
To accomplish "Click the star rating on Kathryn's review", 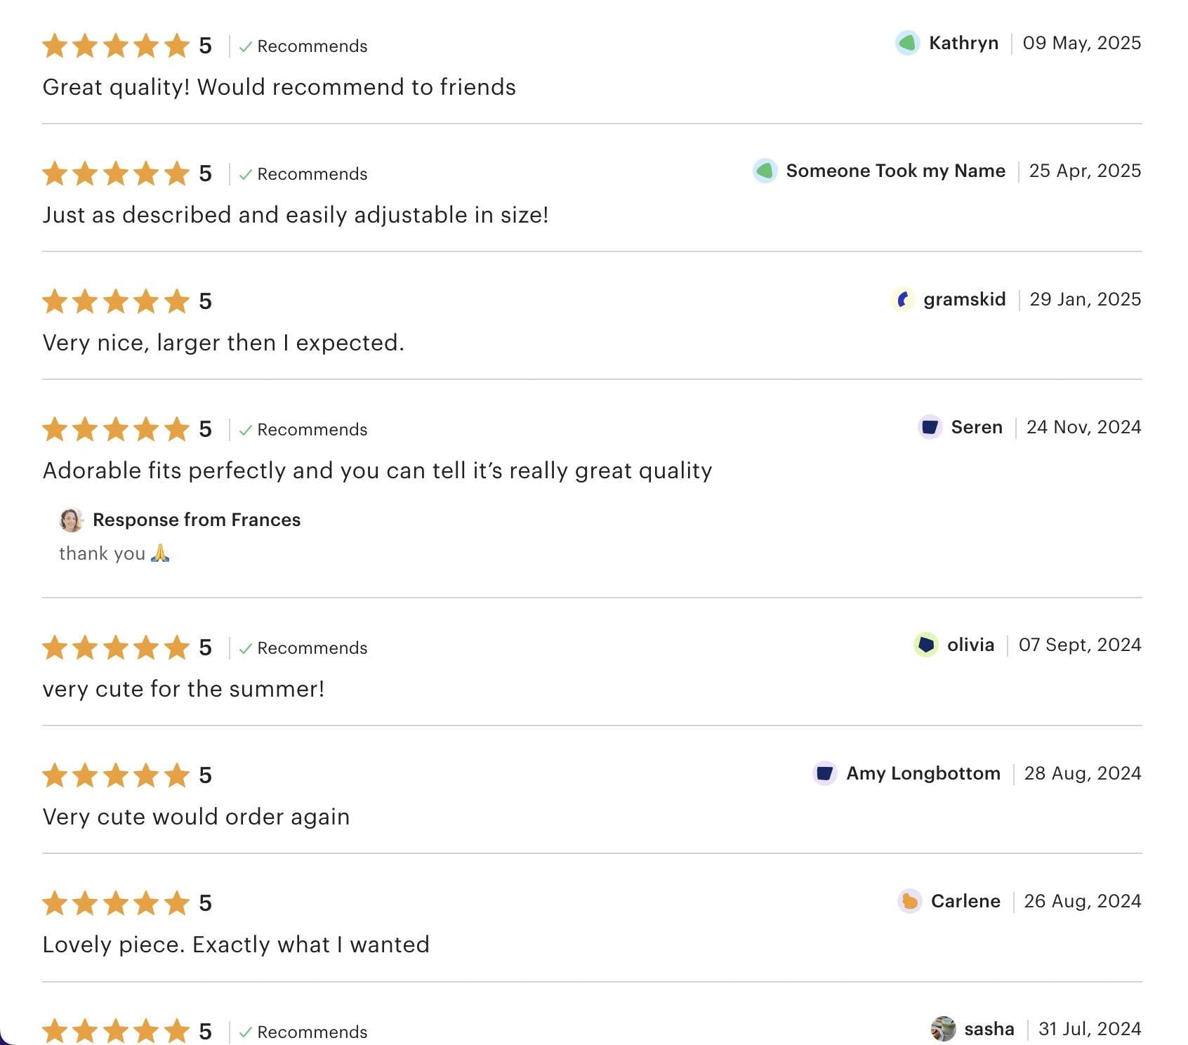I will pos(116,46).
